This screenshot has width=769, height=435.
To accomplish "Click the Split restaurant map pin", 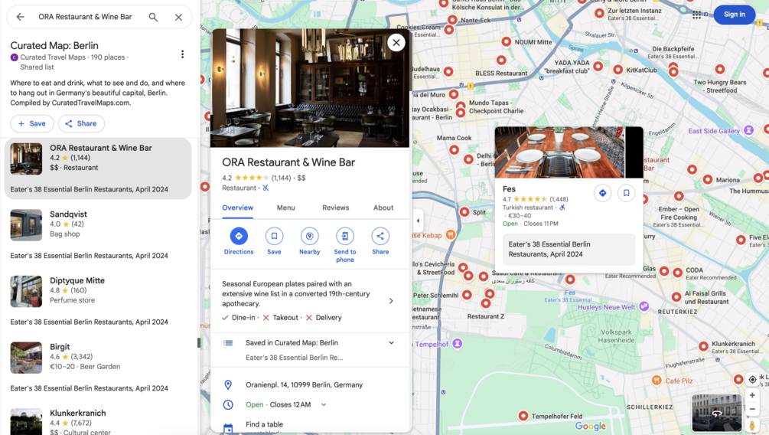I will (x=464, y=212).
